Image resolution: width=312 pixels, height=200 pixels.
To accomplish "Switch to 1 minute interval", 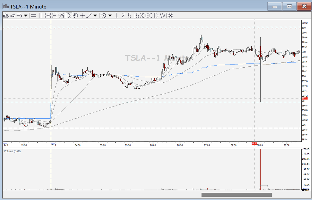I will (x=116, y=16).
